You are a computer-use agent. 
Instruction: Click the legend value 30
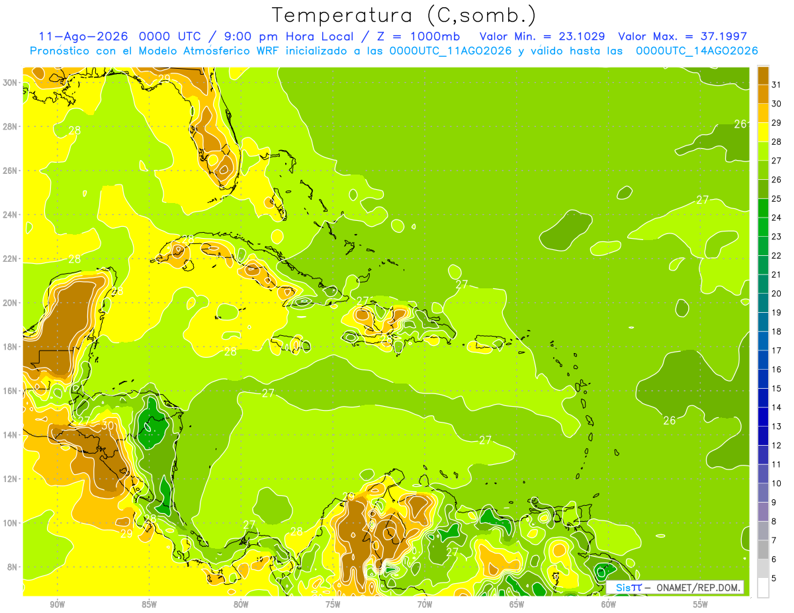point(777,103)
